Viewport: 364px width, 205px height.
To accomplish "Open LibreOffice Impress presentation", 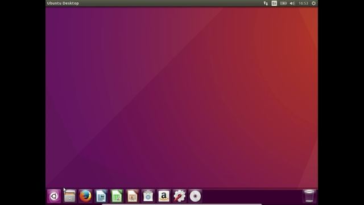I will [133, 196].
